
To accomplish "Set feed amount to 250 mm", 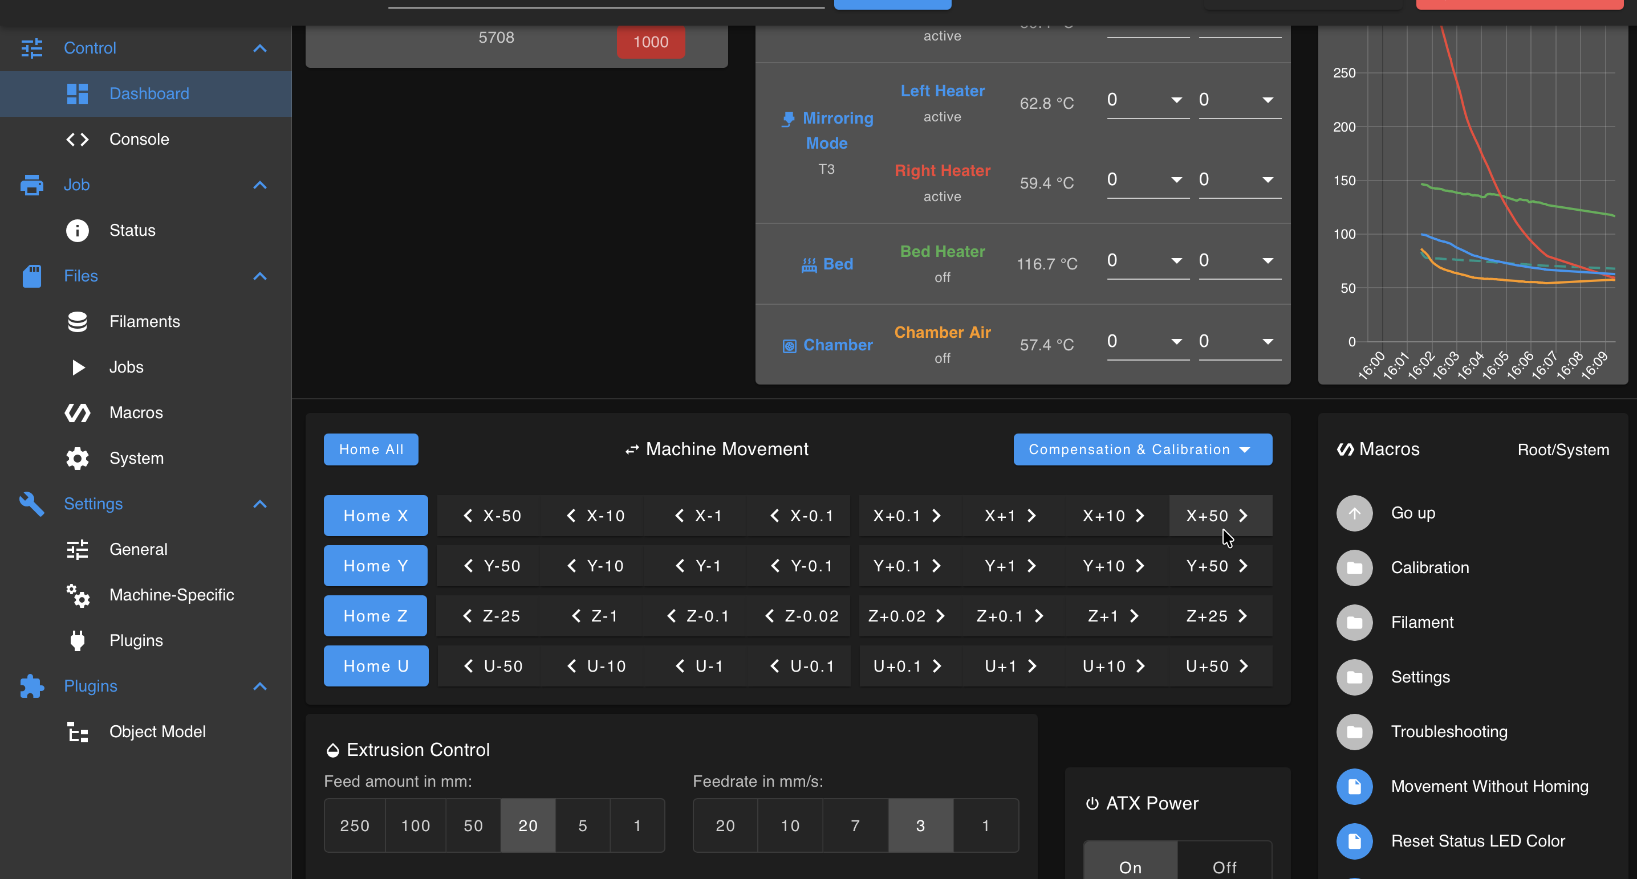I will pyautogui.click(x=355, y=825).
